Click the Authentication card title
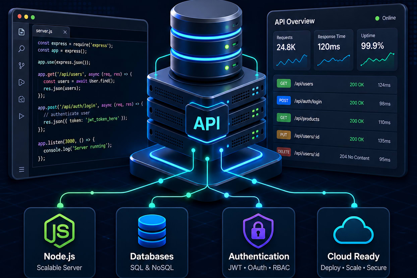The width and height of the screenshot is (417, 278). (x=259, y=257)
